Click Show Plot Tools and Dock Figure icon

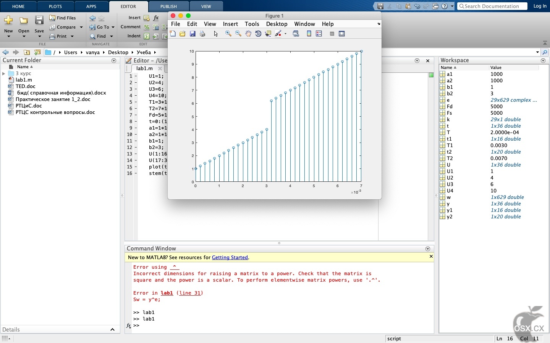pyautogui.click(x=342, y=34)
